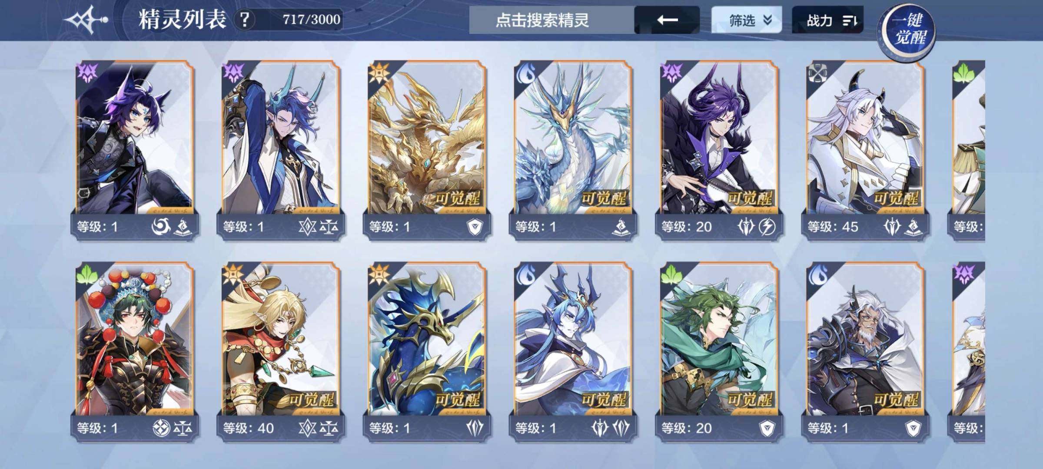Open the question mark help icon
Viewport: 1043px width, 469px height.
[245, 20]
